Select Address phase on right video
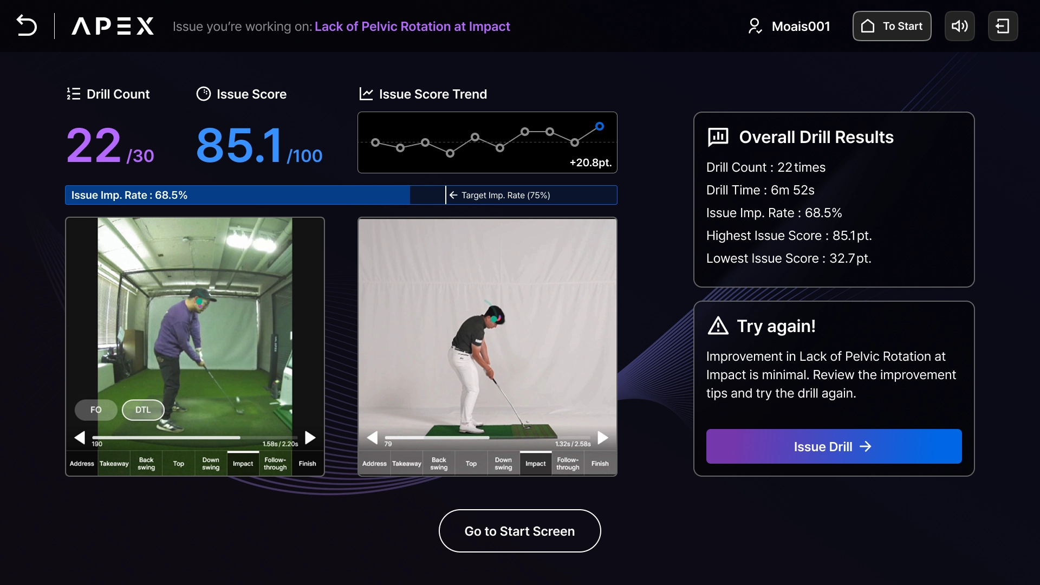 374,464
